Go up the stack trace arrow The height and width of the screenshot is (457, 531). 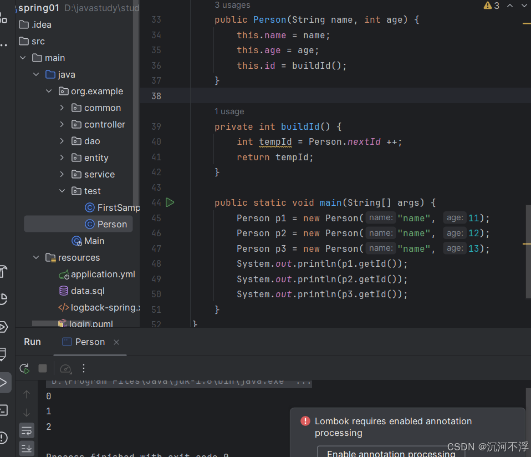pos(27,394)
